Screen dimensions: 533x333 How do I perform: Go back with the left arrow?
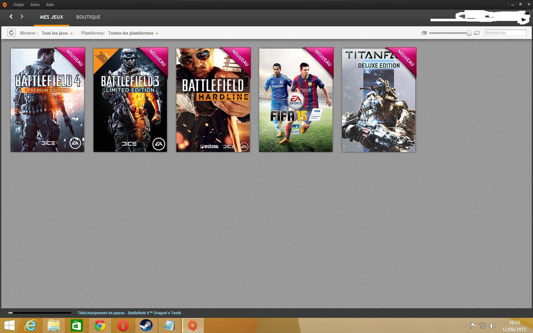[x=11, y=16]
